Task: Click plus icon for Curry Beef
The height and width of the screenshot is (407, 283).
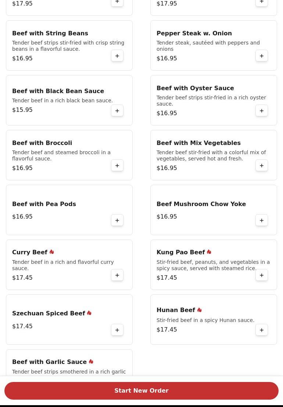Action: [117, 275]
